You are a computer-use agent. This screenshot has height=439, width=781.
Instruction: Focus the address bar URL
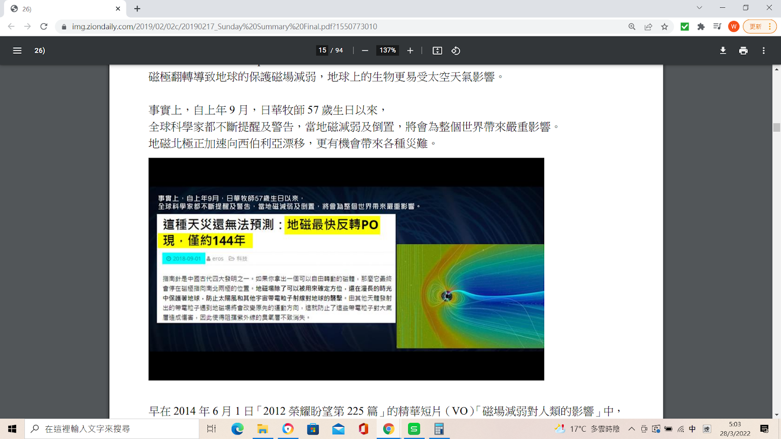(225, 27)
